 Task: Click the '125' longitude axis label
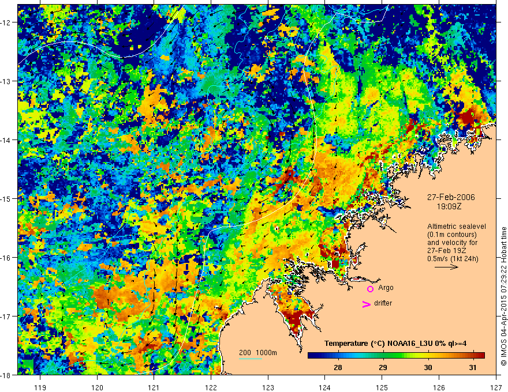coord(382,388)
